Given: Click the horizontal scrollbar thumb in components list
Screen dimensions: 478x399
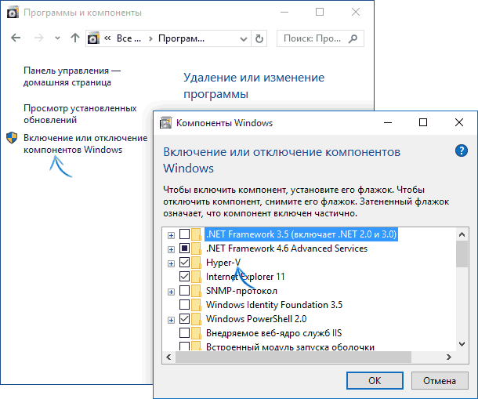Looking at the screenshot, I should pos(293,357).
